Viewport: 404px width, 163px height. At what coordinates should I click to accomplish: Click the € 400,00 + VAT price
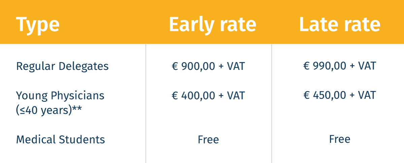[x=208, y=96]
